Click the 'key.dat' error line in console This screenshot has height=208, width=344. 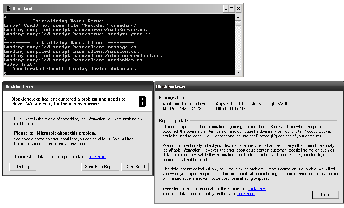(70, 25)
